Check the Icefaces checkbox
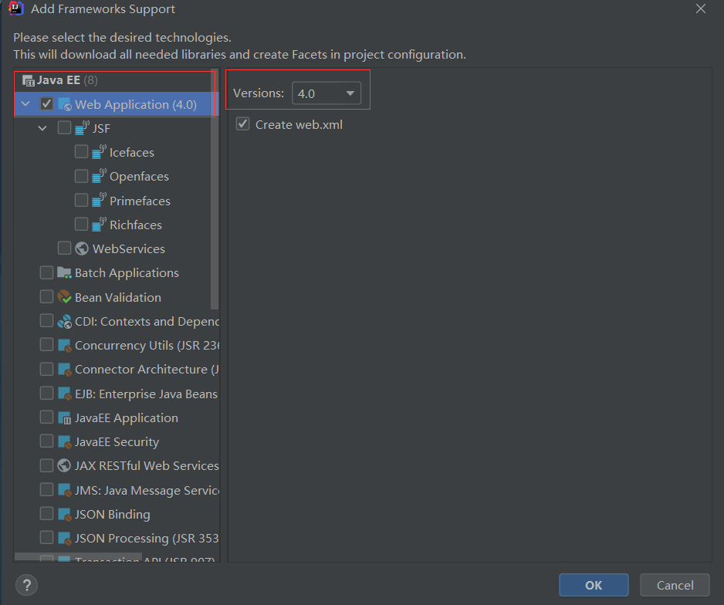Image resolution: width=724 pixels, height=605 pixels. click(81, 151)
